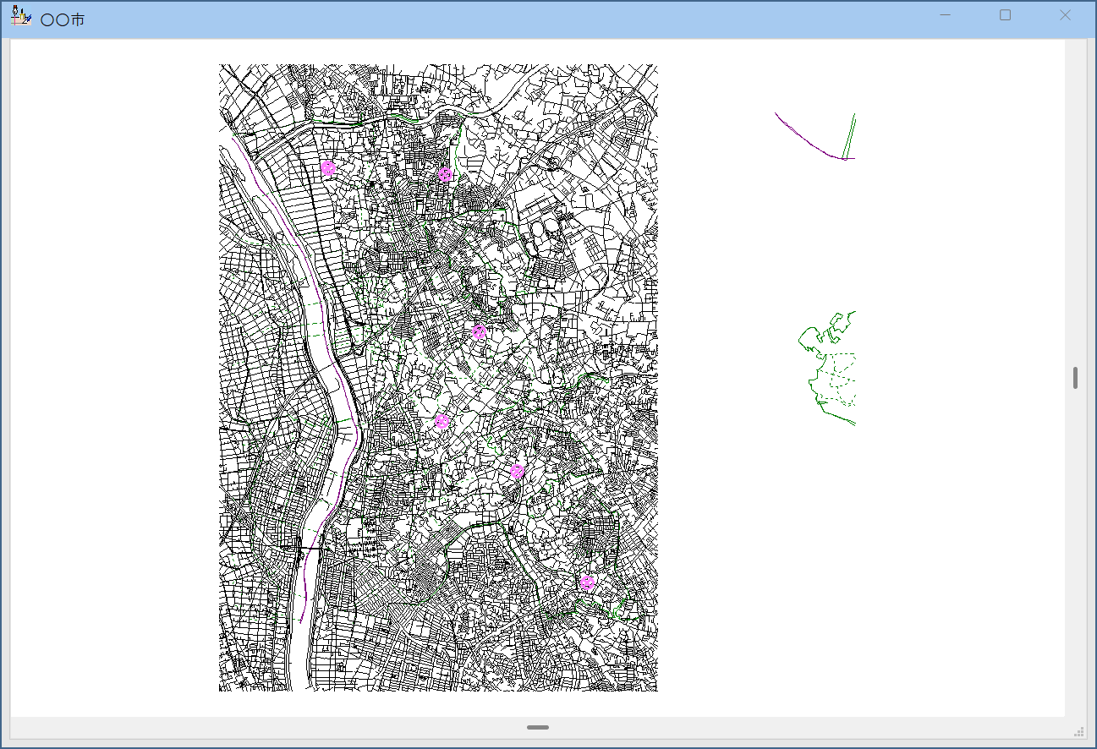Select the magenta marker nearest the map's bottom-right corner
This screenshot has height=749, width=1097.
point(587,582)
